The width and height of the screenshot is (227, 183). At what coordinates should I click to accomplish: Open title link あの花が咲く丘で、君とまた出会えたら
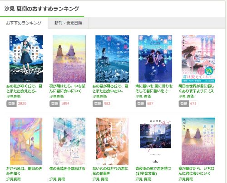pyautogui.click(x=24, y=89)
